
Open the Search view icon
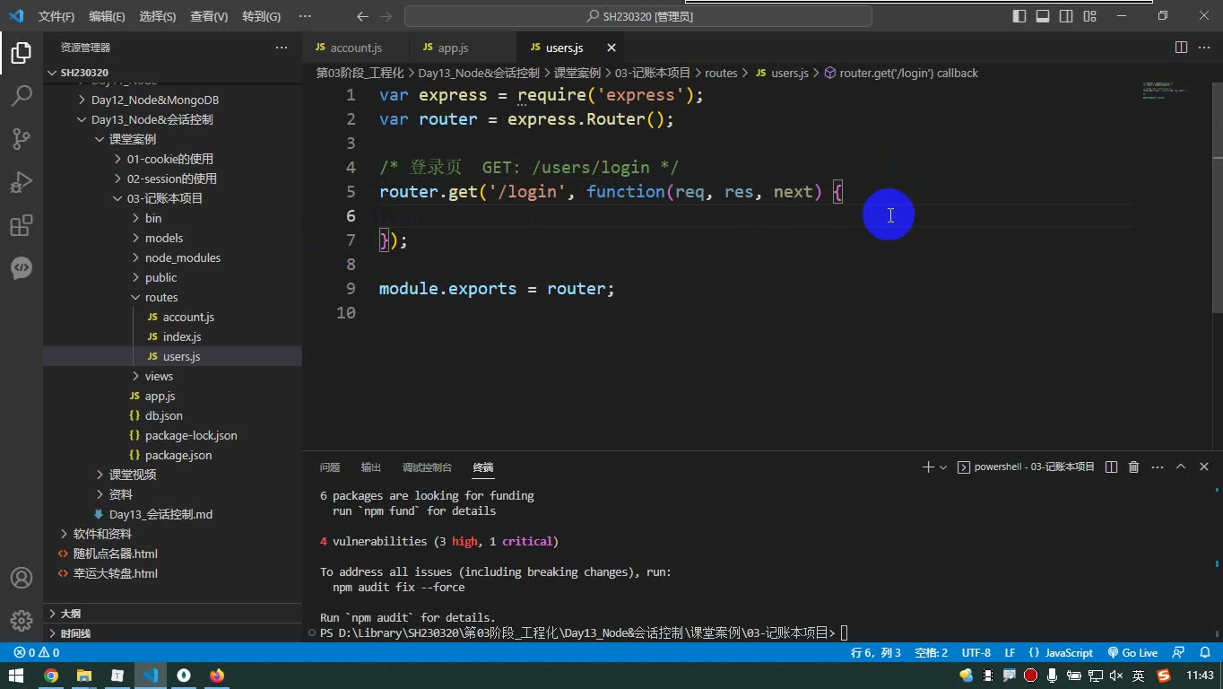point(22,95)
